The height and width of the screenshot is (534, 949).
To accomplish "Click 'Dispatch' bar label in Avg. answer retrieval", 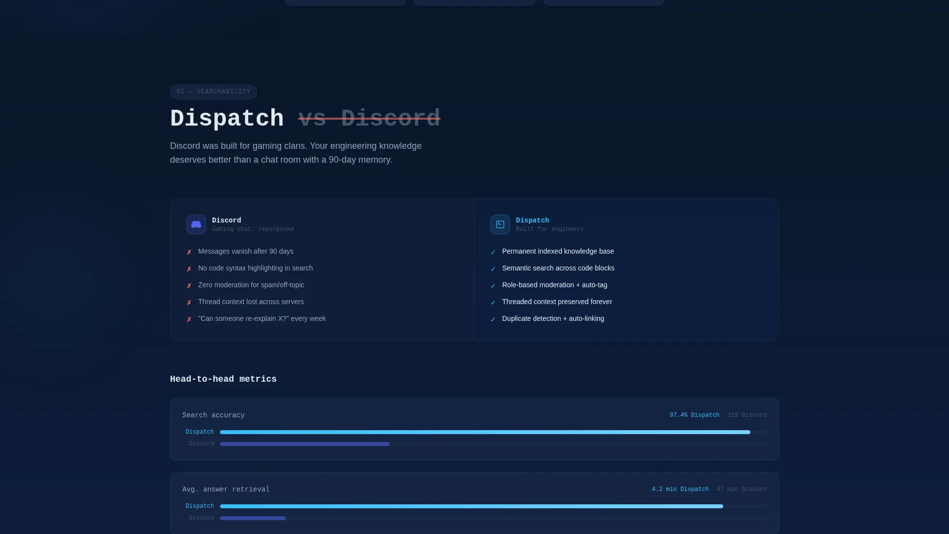I will (x=200, y=506).
